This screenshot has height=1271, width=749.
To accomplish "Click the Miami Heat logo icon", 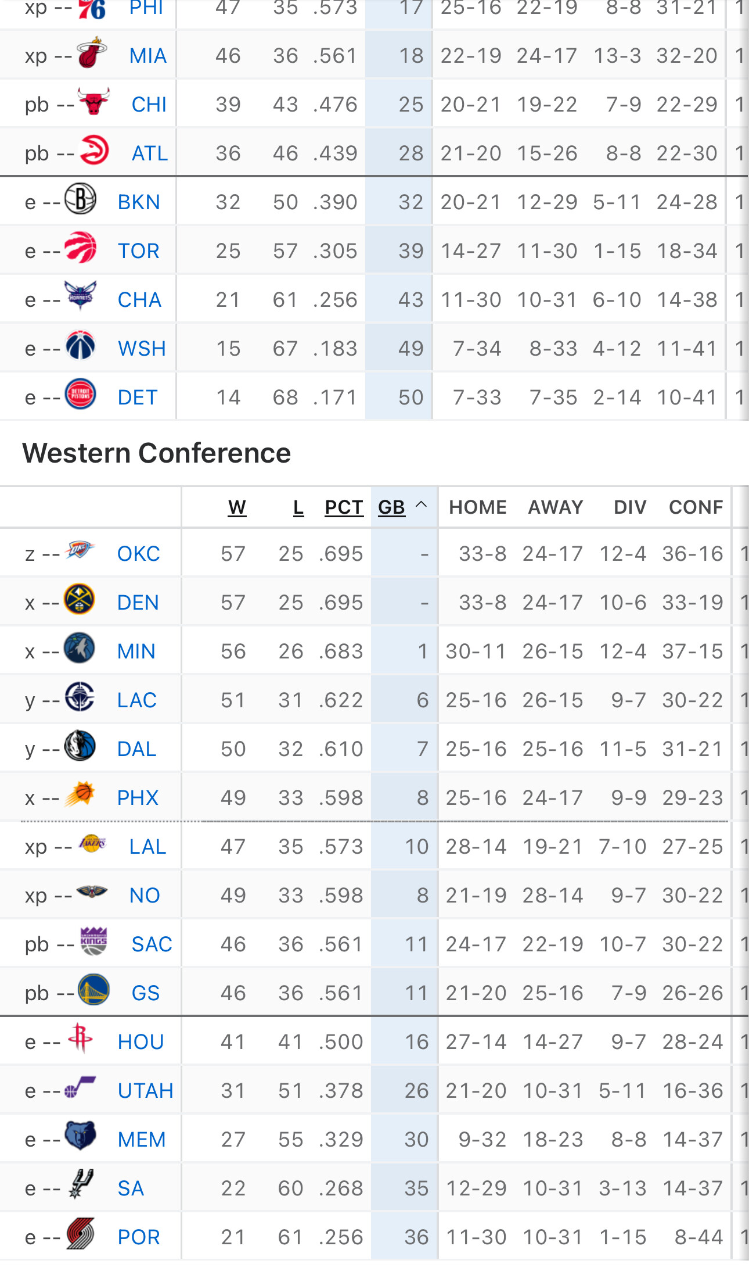I will pyautogui.click(x=92, y=53).
